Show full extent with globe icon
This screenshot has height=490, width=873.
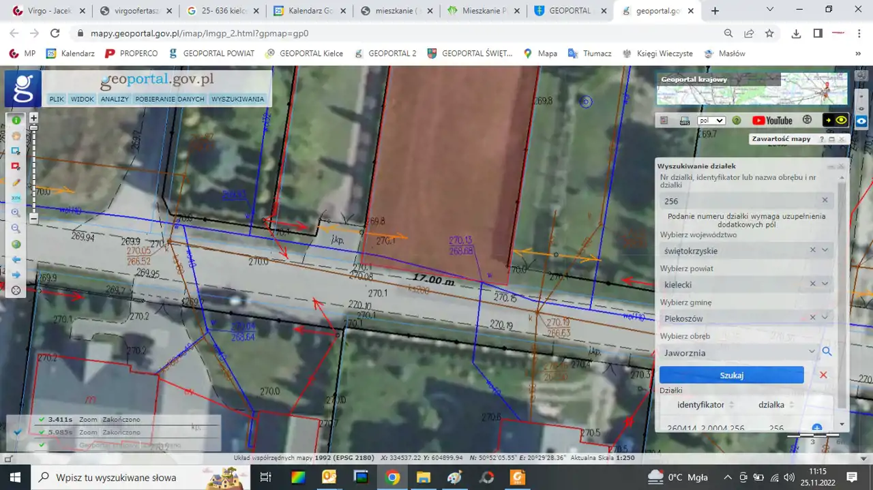[x=16, y=244]
